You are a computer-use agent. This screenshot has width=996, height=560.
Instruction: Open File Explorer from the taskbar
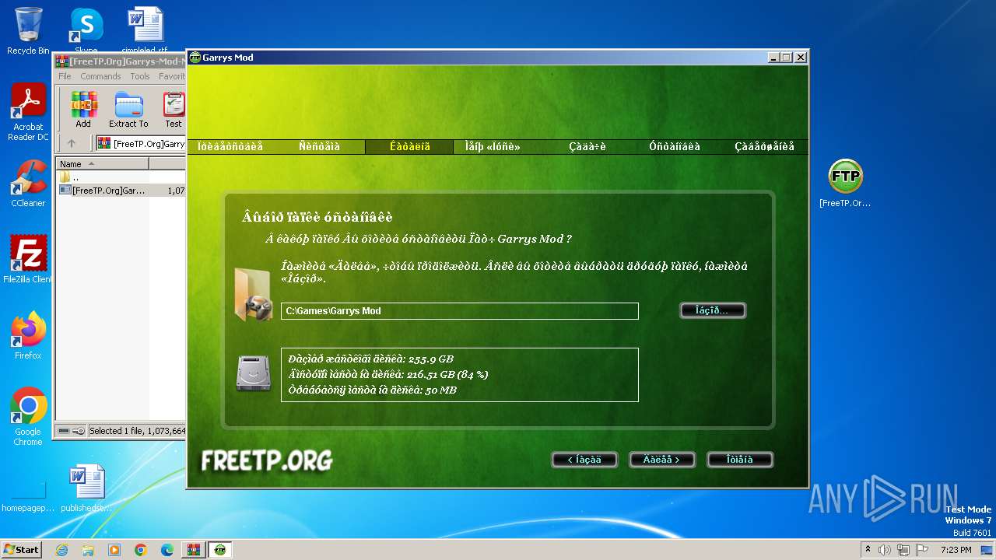coord(88,550)
